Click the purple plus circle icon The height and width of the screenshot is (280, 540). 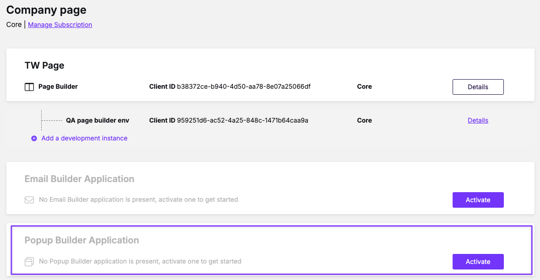click(34, 139)
